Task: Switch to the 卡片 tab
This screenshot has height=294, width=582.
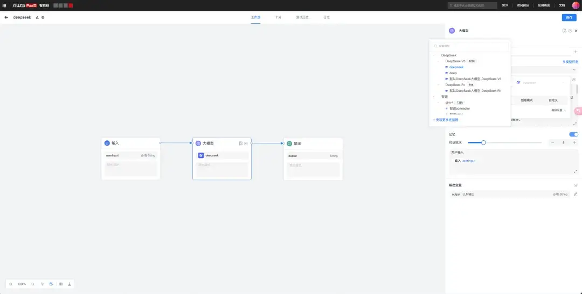Action: 278,17
